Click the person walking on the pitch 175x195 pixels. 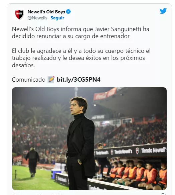coord(32,162)
